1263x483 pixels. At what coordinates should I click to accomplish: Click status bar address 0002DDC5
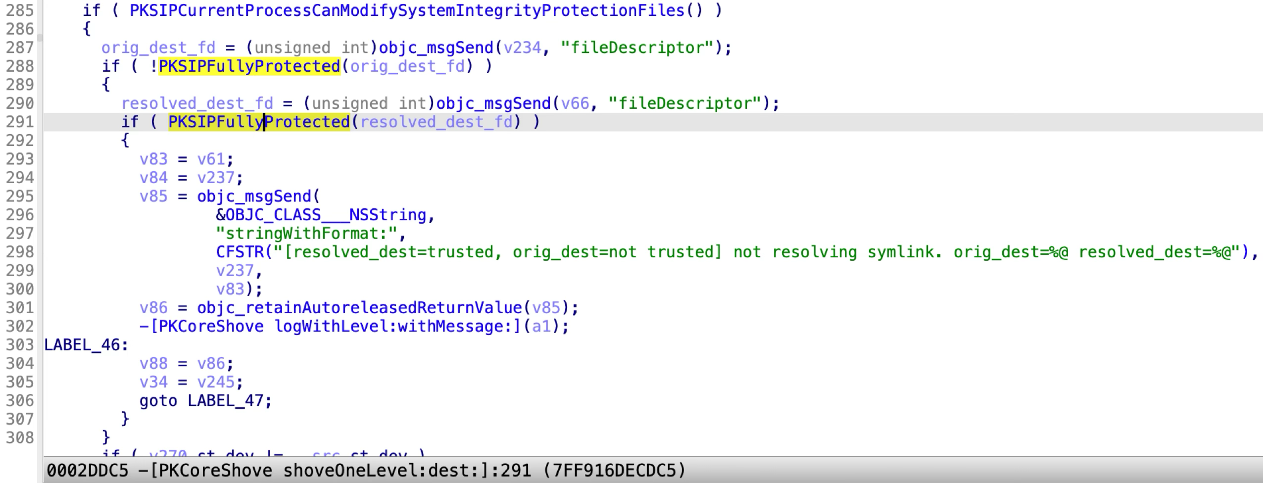(x=87, y=470)
